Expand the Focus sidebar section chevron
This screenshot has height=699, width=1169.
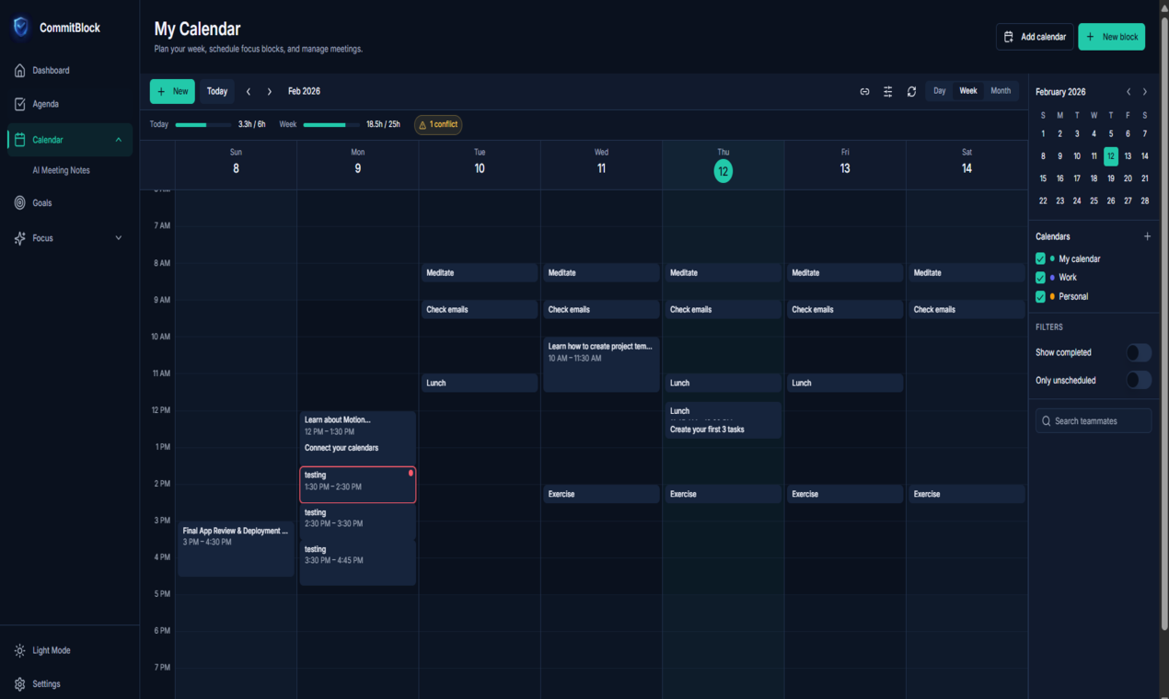click(118, 238)
